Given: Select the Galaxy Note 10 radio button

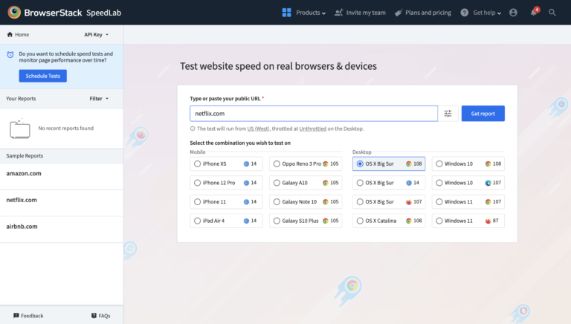Looking at the screenshot, I should pos(277,201).
